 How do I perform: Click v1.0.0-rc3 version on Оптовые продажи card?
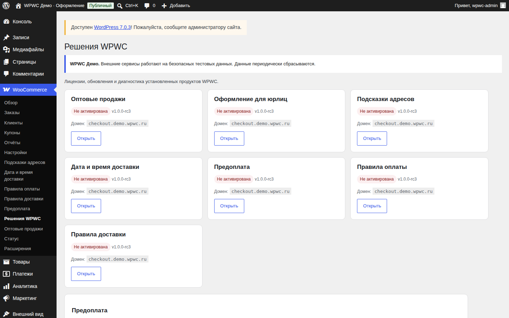121,111
